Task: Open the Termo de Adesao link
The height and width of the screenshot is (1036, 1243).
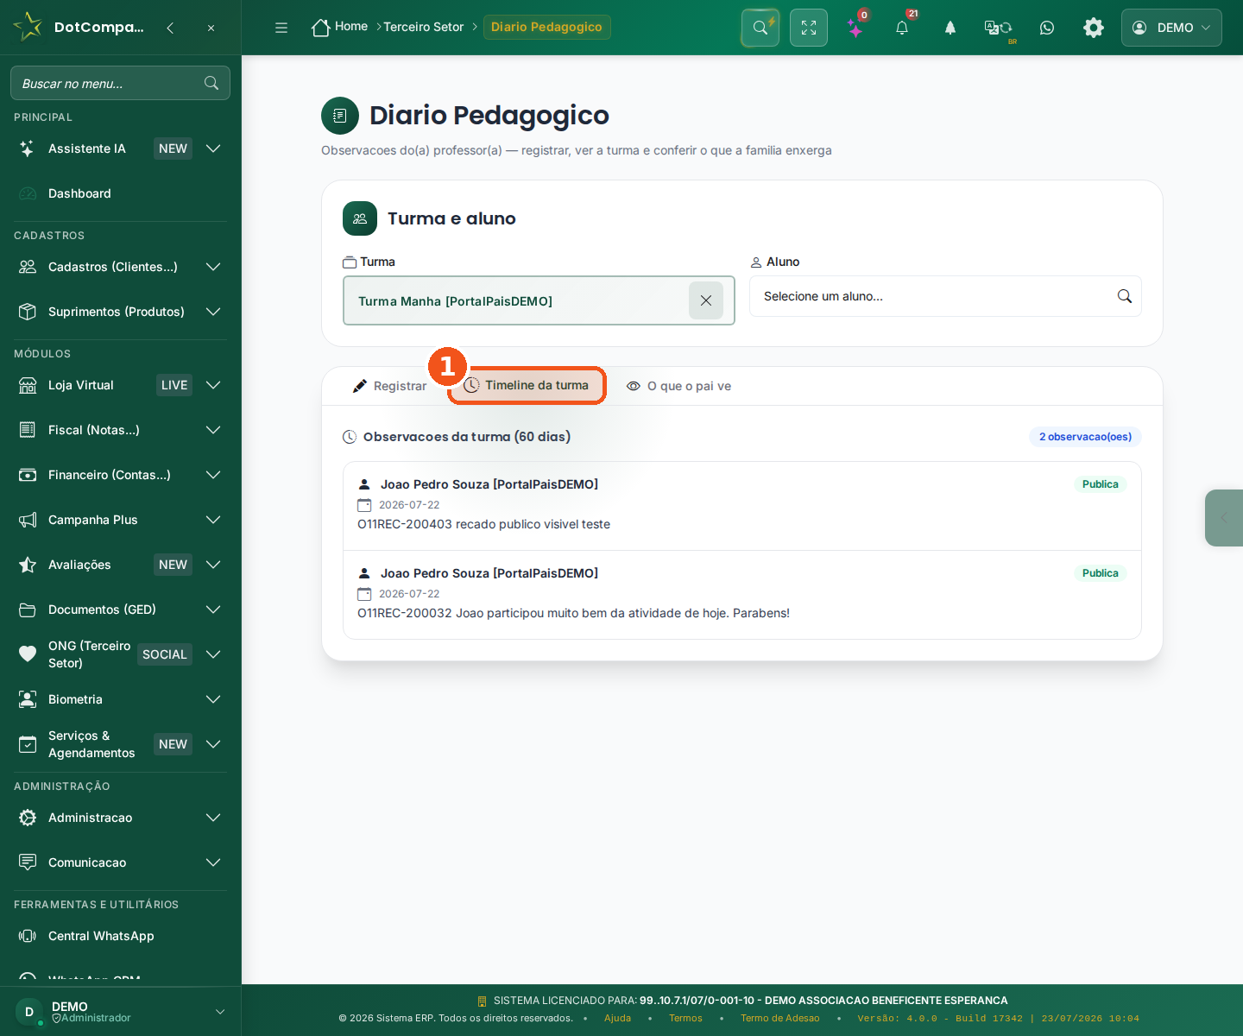Action: 780,1019
